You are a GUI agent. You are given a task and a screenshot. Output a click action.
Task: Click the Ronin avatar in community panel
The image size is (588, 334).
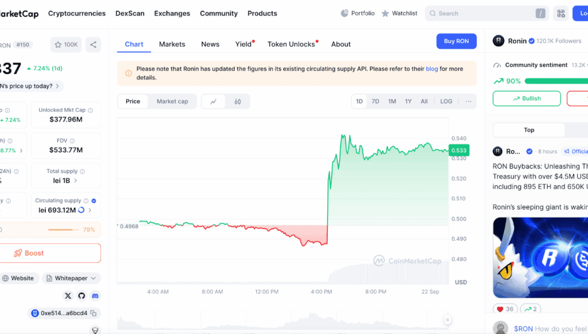(498, 41)
